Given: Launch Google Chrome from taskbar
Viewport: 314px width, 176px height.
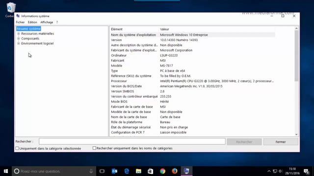Looking at the screenshot, I should coord(162,171).
